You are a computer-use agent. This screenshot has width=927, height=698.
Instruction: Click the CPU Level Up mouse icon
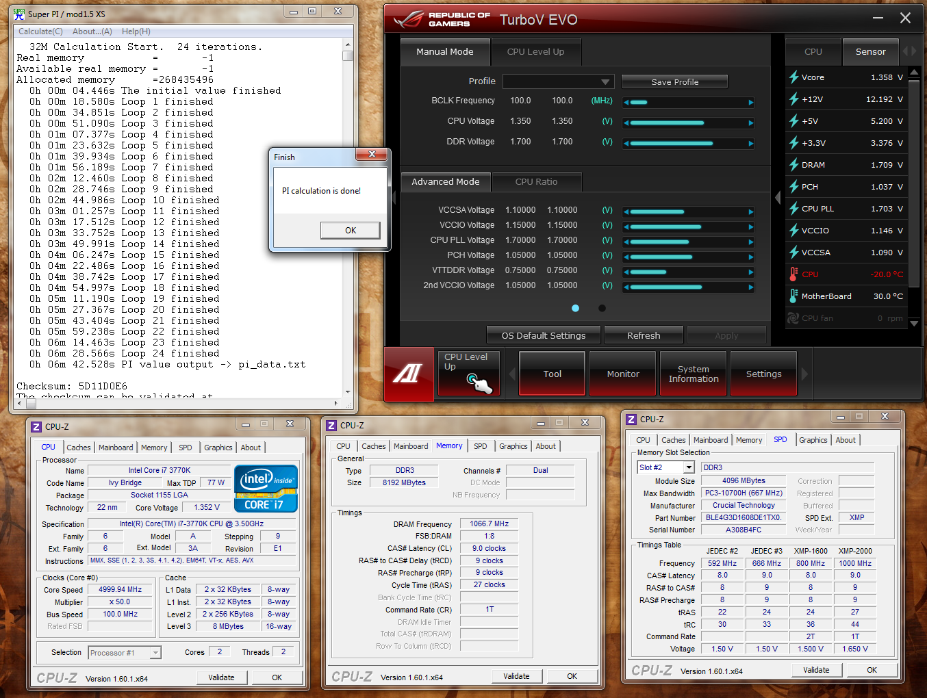click(479, 383)
